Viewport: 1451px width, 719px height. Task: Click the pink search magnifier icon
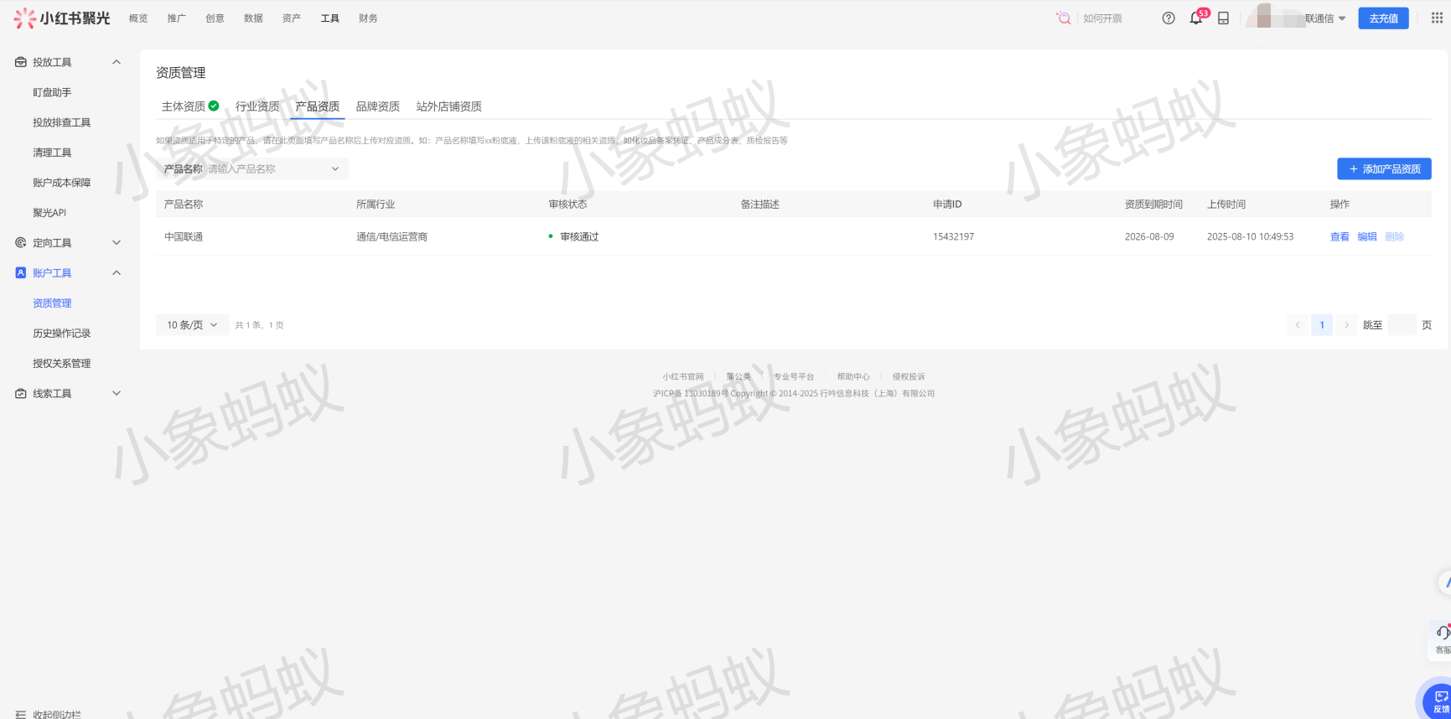click(x=1064, y=18)
